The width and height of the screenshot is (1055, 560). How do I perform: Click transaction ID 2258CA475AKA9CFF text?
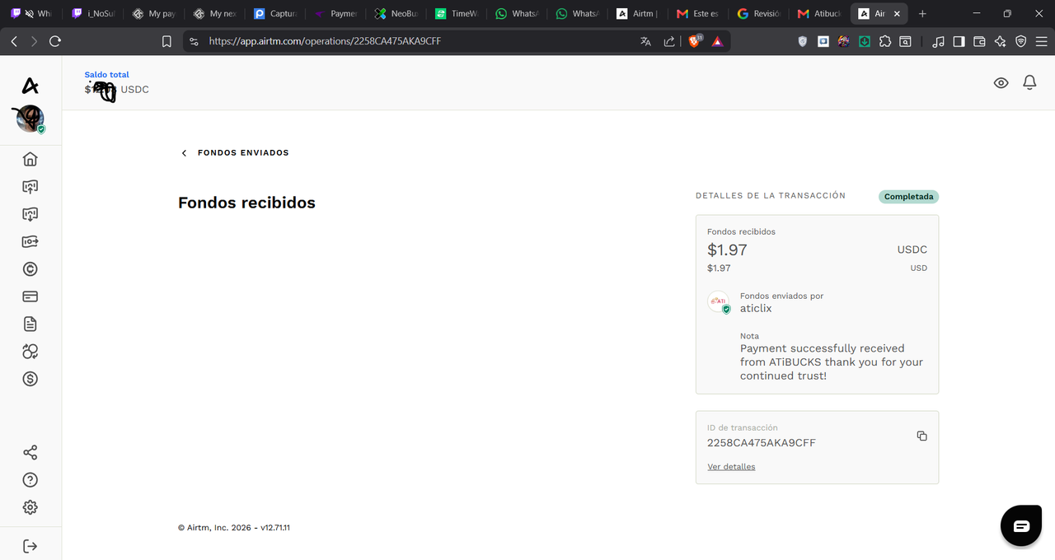pos(762,443)
